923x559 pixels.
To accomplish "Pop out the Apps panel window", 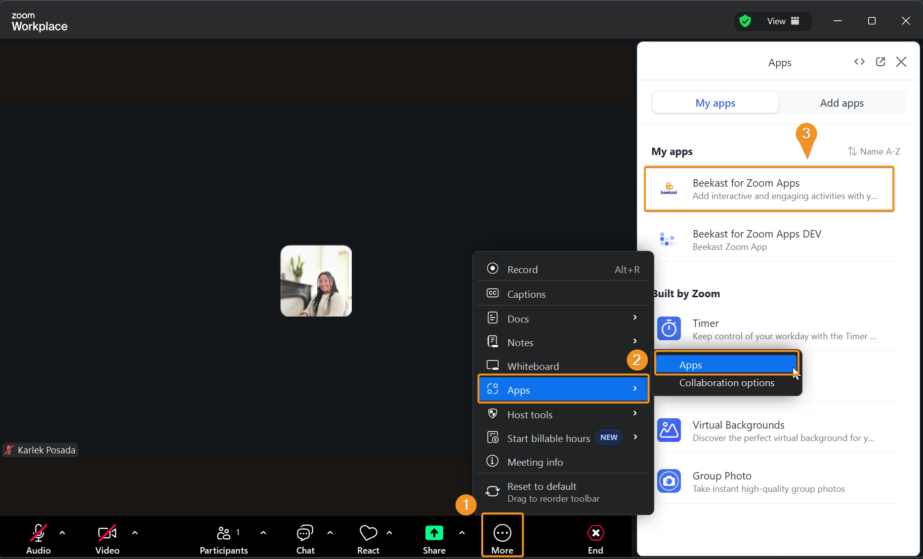I will click(x=880, y=62).
